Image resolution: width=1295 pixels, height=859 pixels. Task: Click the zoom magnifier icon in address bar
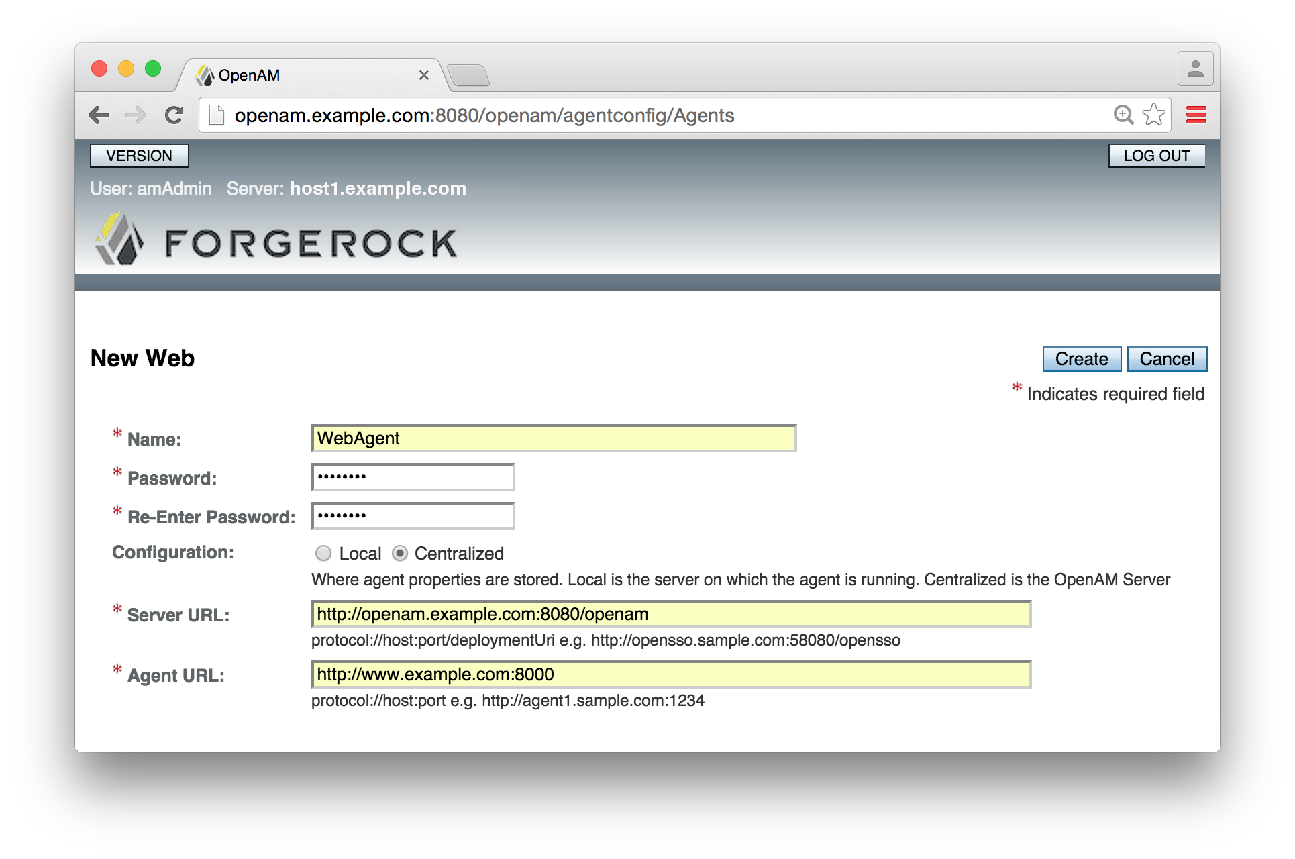(x=1123, y=115)
